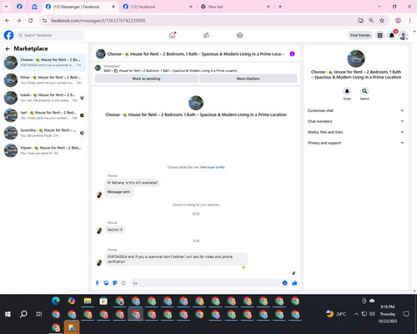The image size is (417, 334).
Task: Open the taskbar weather widget 24°C
Action: 336,314
